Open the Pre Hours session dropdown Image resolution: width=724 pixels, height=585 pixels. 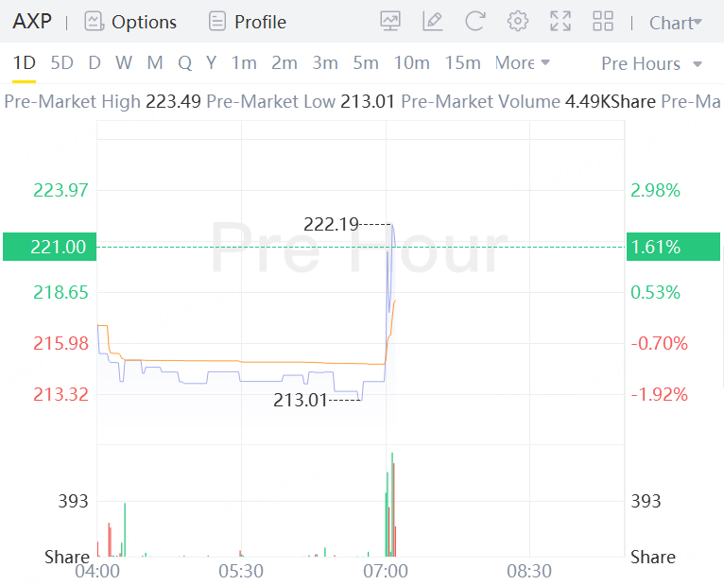652,63
